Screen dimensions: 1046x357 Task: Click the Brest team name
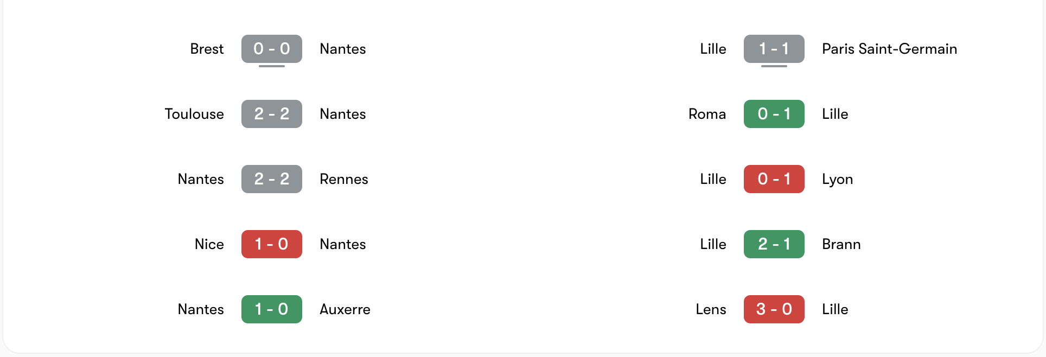click(x=207, y=49)
